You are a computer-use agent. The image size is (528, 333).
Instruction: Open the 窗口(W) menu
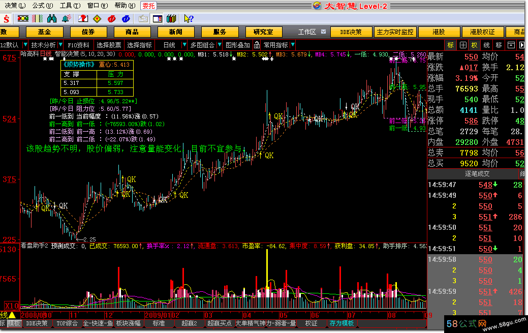pyautogui.click(x=97, y=6)
